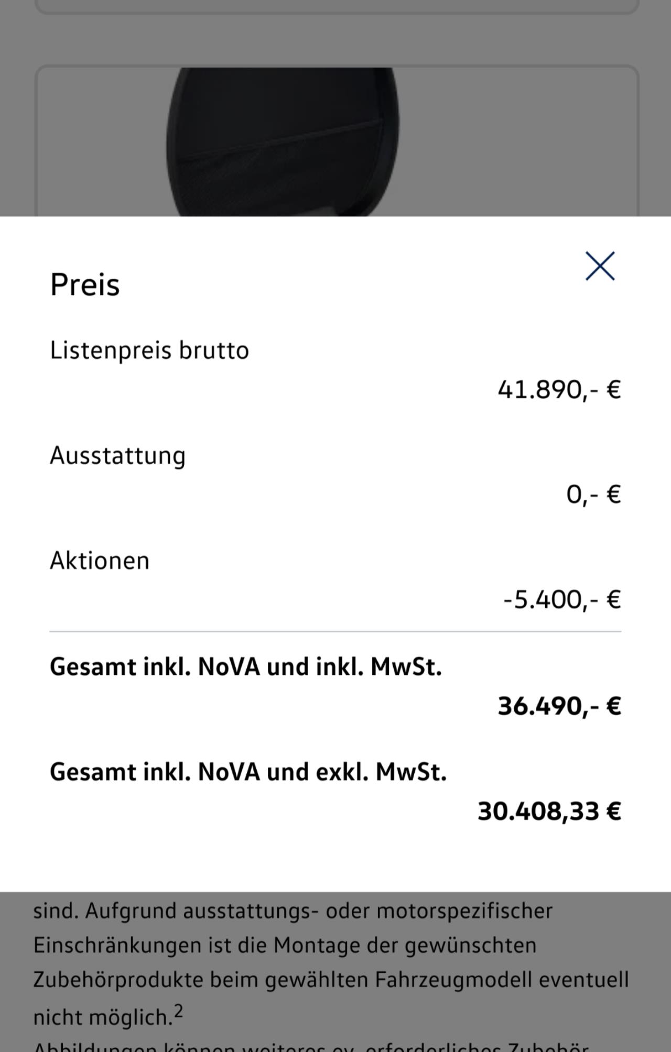Viewport: 671px width, 1052px height.
Task: Select Gesamt inkl. NoVA und exkl. MwSt. label
Action: (248, 772)
